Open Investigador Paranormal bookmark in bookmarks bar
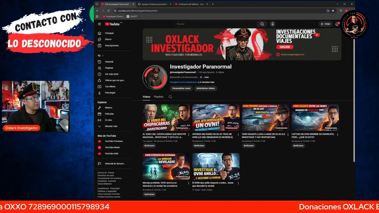This screenshot has width=379, height=213. [113, 16]
